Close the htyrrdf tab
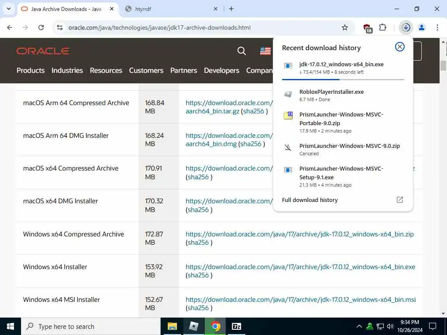The width and height of the screenshot is (447, 335). tap(216, 9)
